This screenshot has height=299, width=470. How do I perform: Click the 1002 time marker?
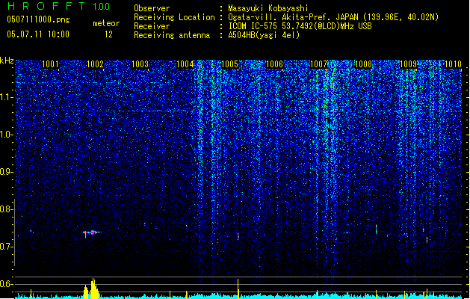pos(95,64)
